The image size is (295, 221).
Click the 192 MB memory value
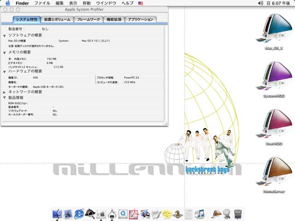coord(51,59)
